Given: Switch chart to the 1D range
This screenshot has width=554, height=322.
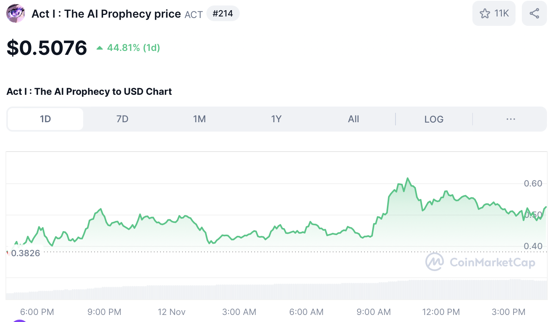Looking at the screenshot, I should click(46, 119).
